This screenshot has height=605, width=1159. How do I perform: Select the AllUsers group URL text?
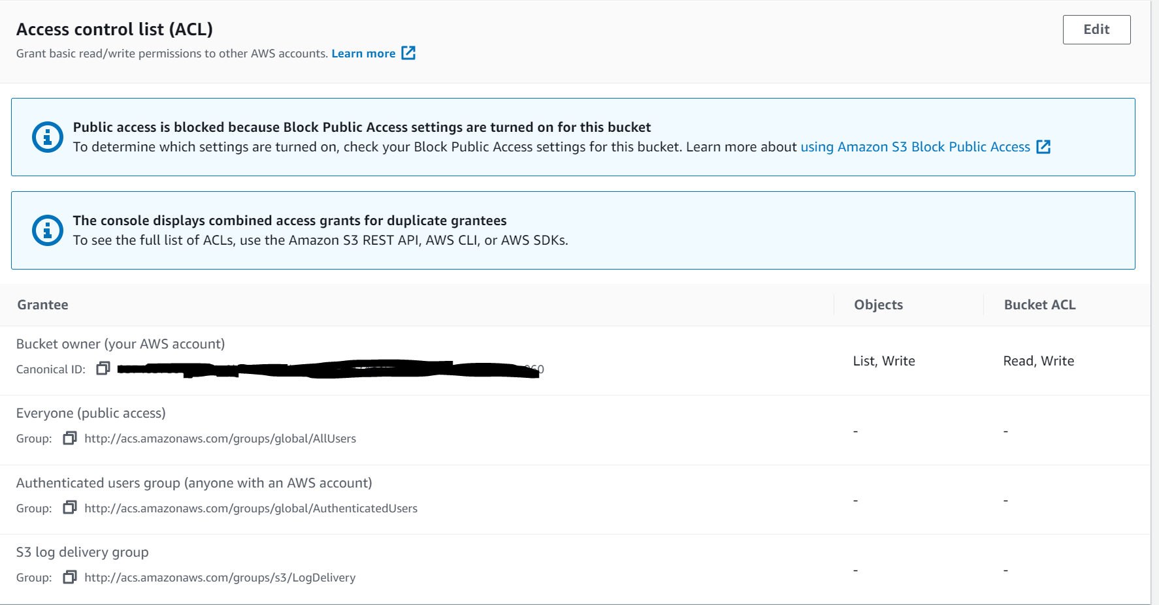click(220, 439)
